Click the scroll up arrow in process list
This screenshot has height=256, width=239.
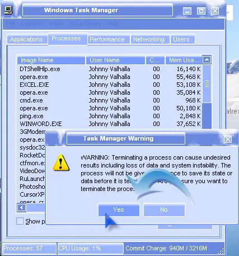tap(207, 60)
